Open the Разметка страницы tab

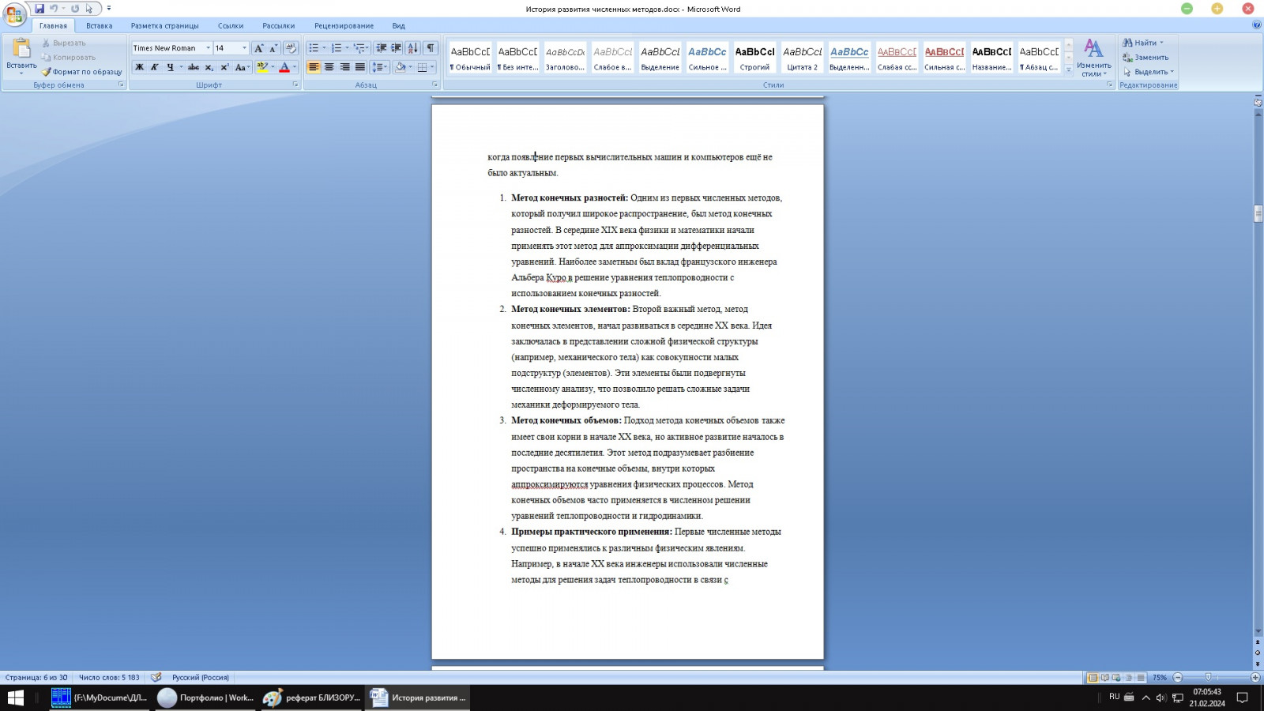tap(165, 26)
